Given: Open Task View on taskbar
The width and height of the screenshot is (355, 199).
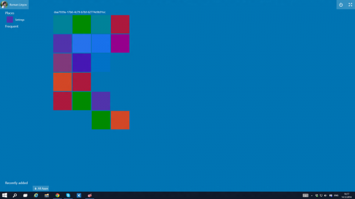Looking at the screenshot, I should pyautogui.click(x=25, y=195).
